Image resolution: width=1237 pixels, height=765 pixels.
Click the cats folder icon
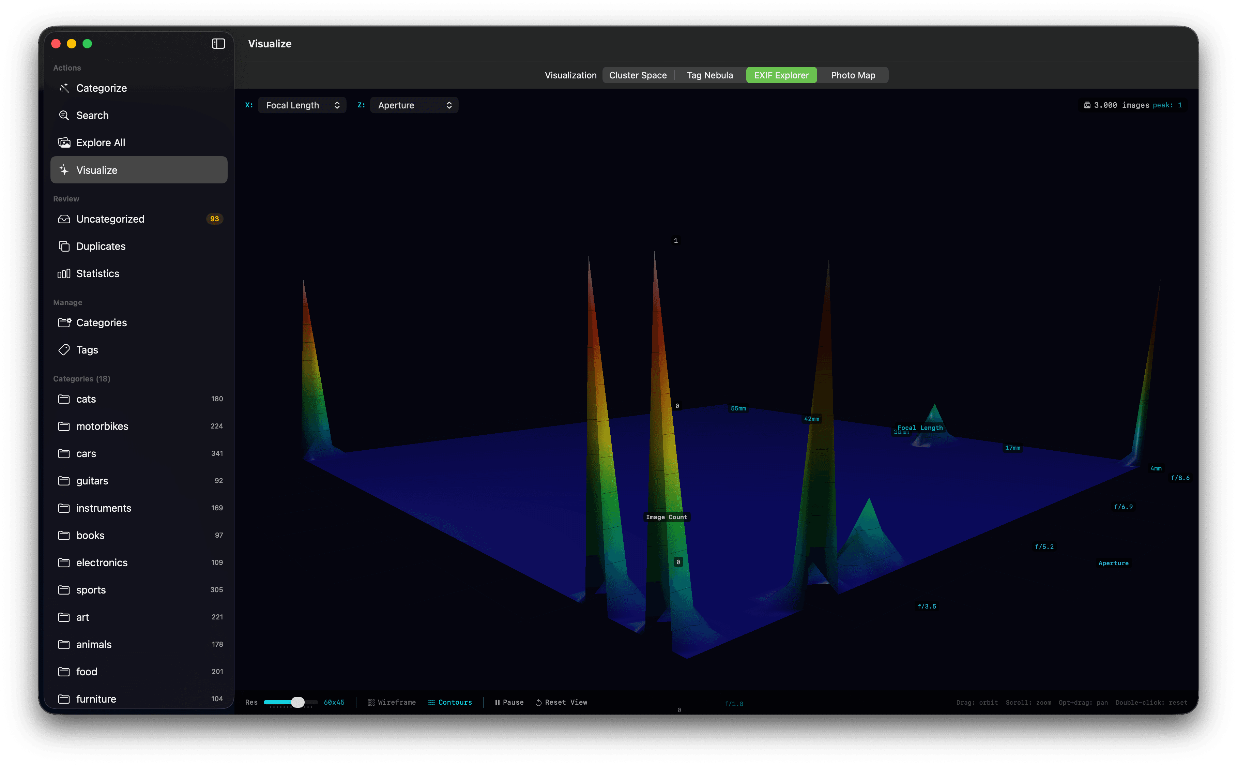pyautogui.click(x=64, y=399)
